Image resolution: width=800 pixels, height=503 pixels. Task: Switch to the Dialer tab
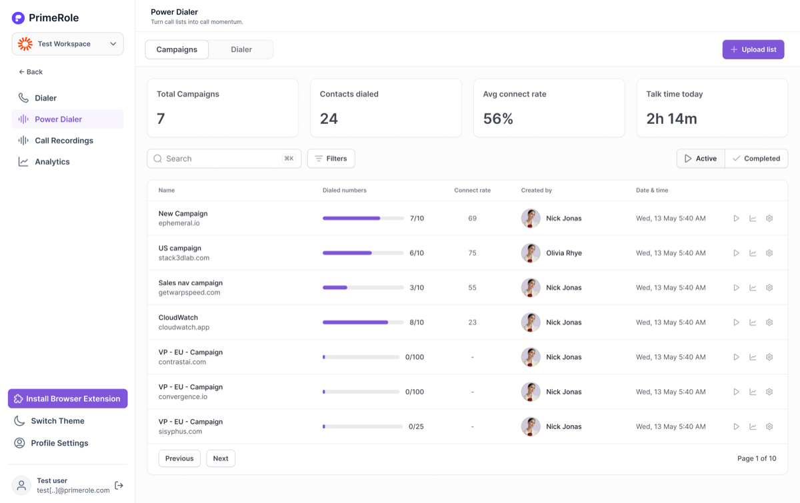pos(241,49)
